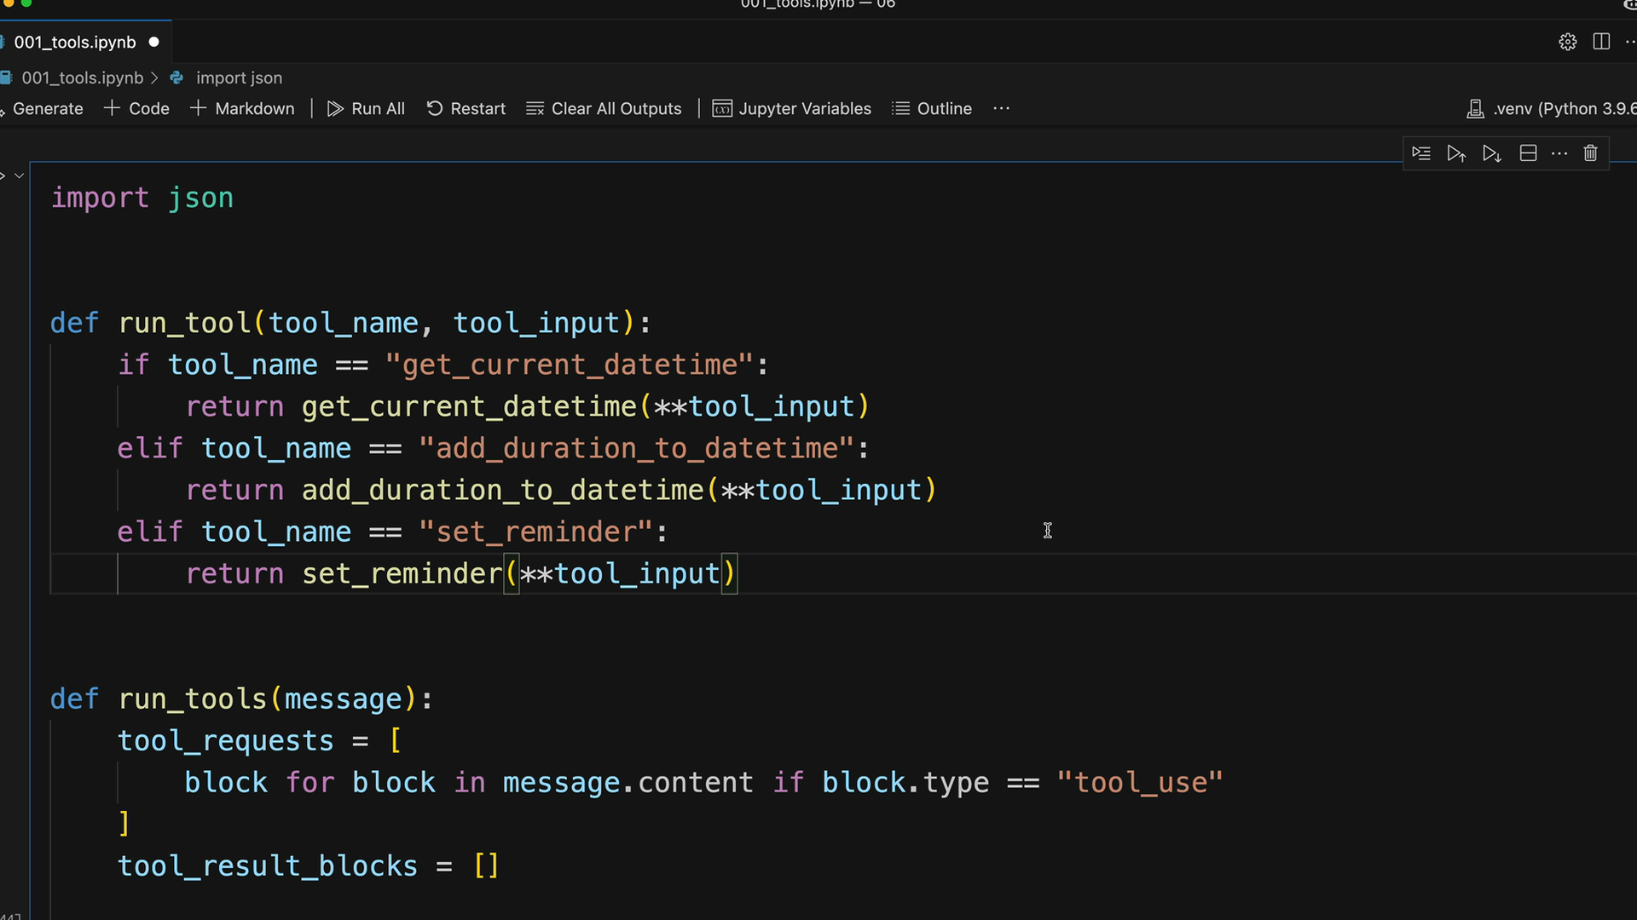Click Generate in the notebook toolbar

tap(42, 108)
